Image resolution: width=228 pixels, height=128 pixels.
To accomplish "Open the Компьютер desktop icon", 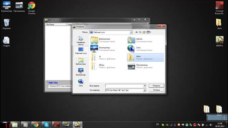I will pos(6,6).
